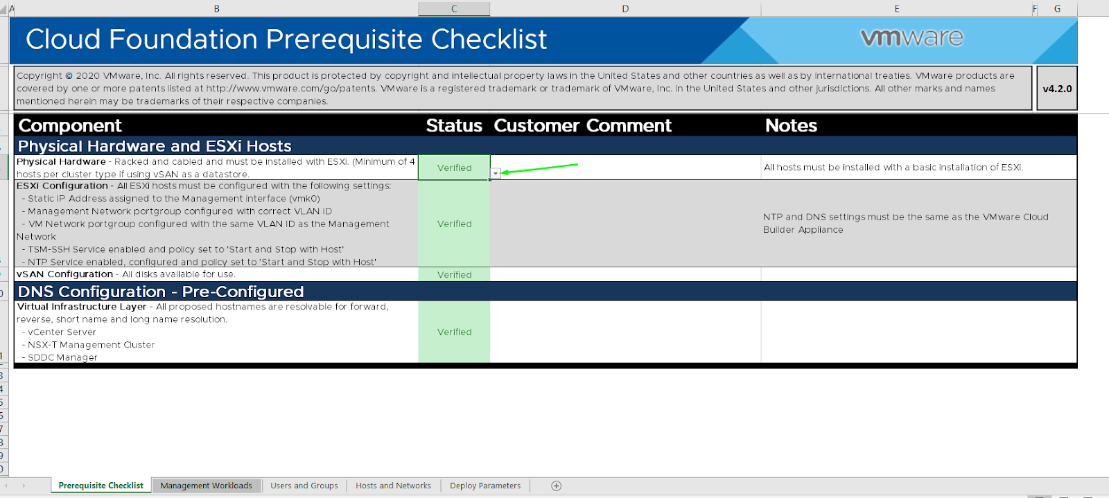Viewport: 1109px width, 498px height.
Task: Click the Customer Comment column heading
Action: point(582,125)
